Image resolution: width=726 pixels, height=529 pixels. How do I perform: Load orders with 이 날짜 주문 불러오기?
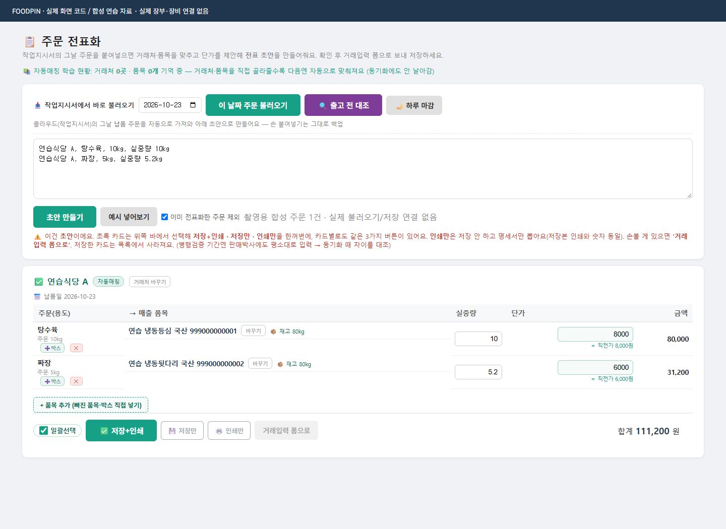click(253, 105)
